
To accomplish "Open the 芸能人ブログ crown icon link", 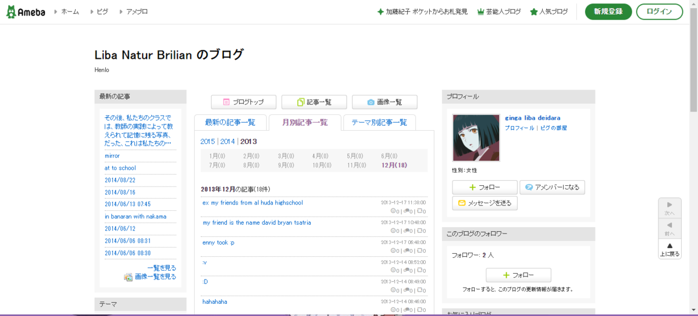I will 480,12.
